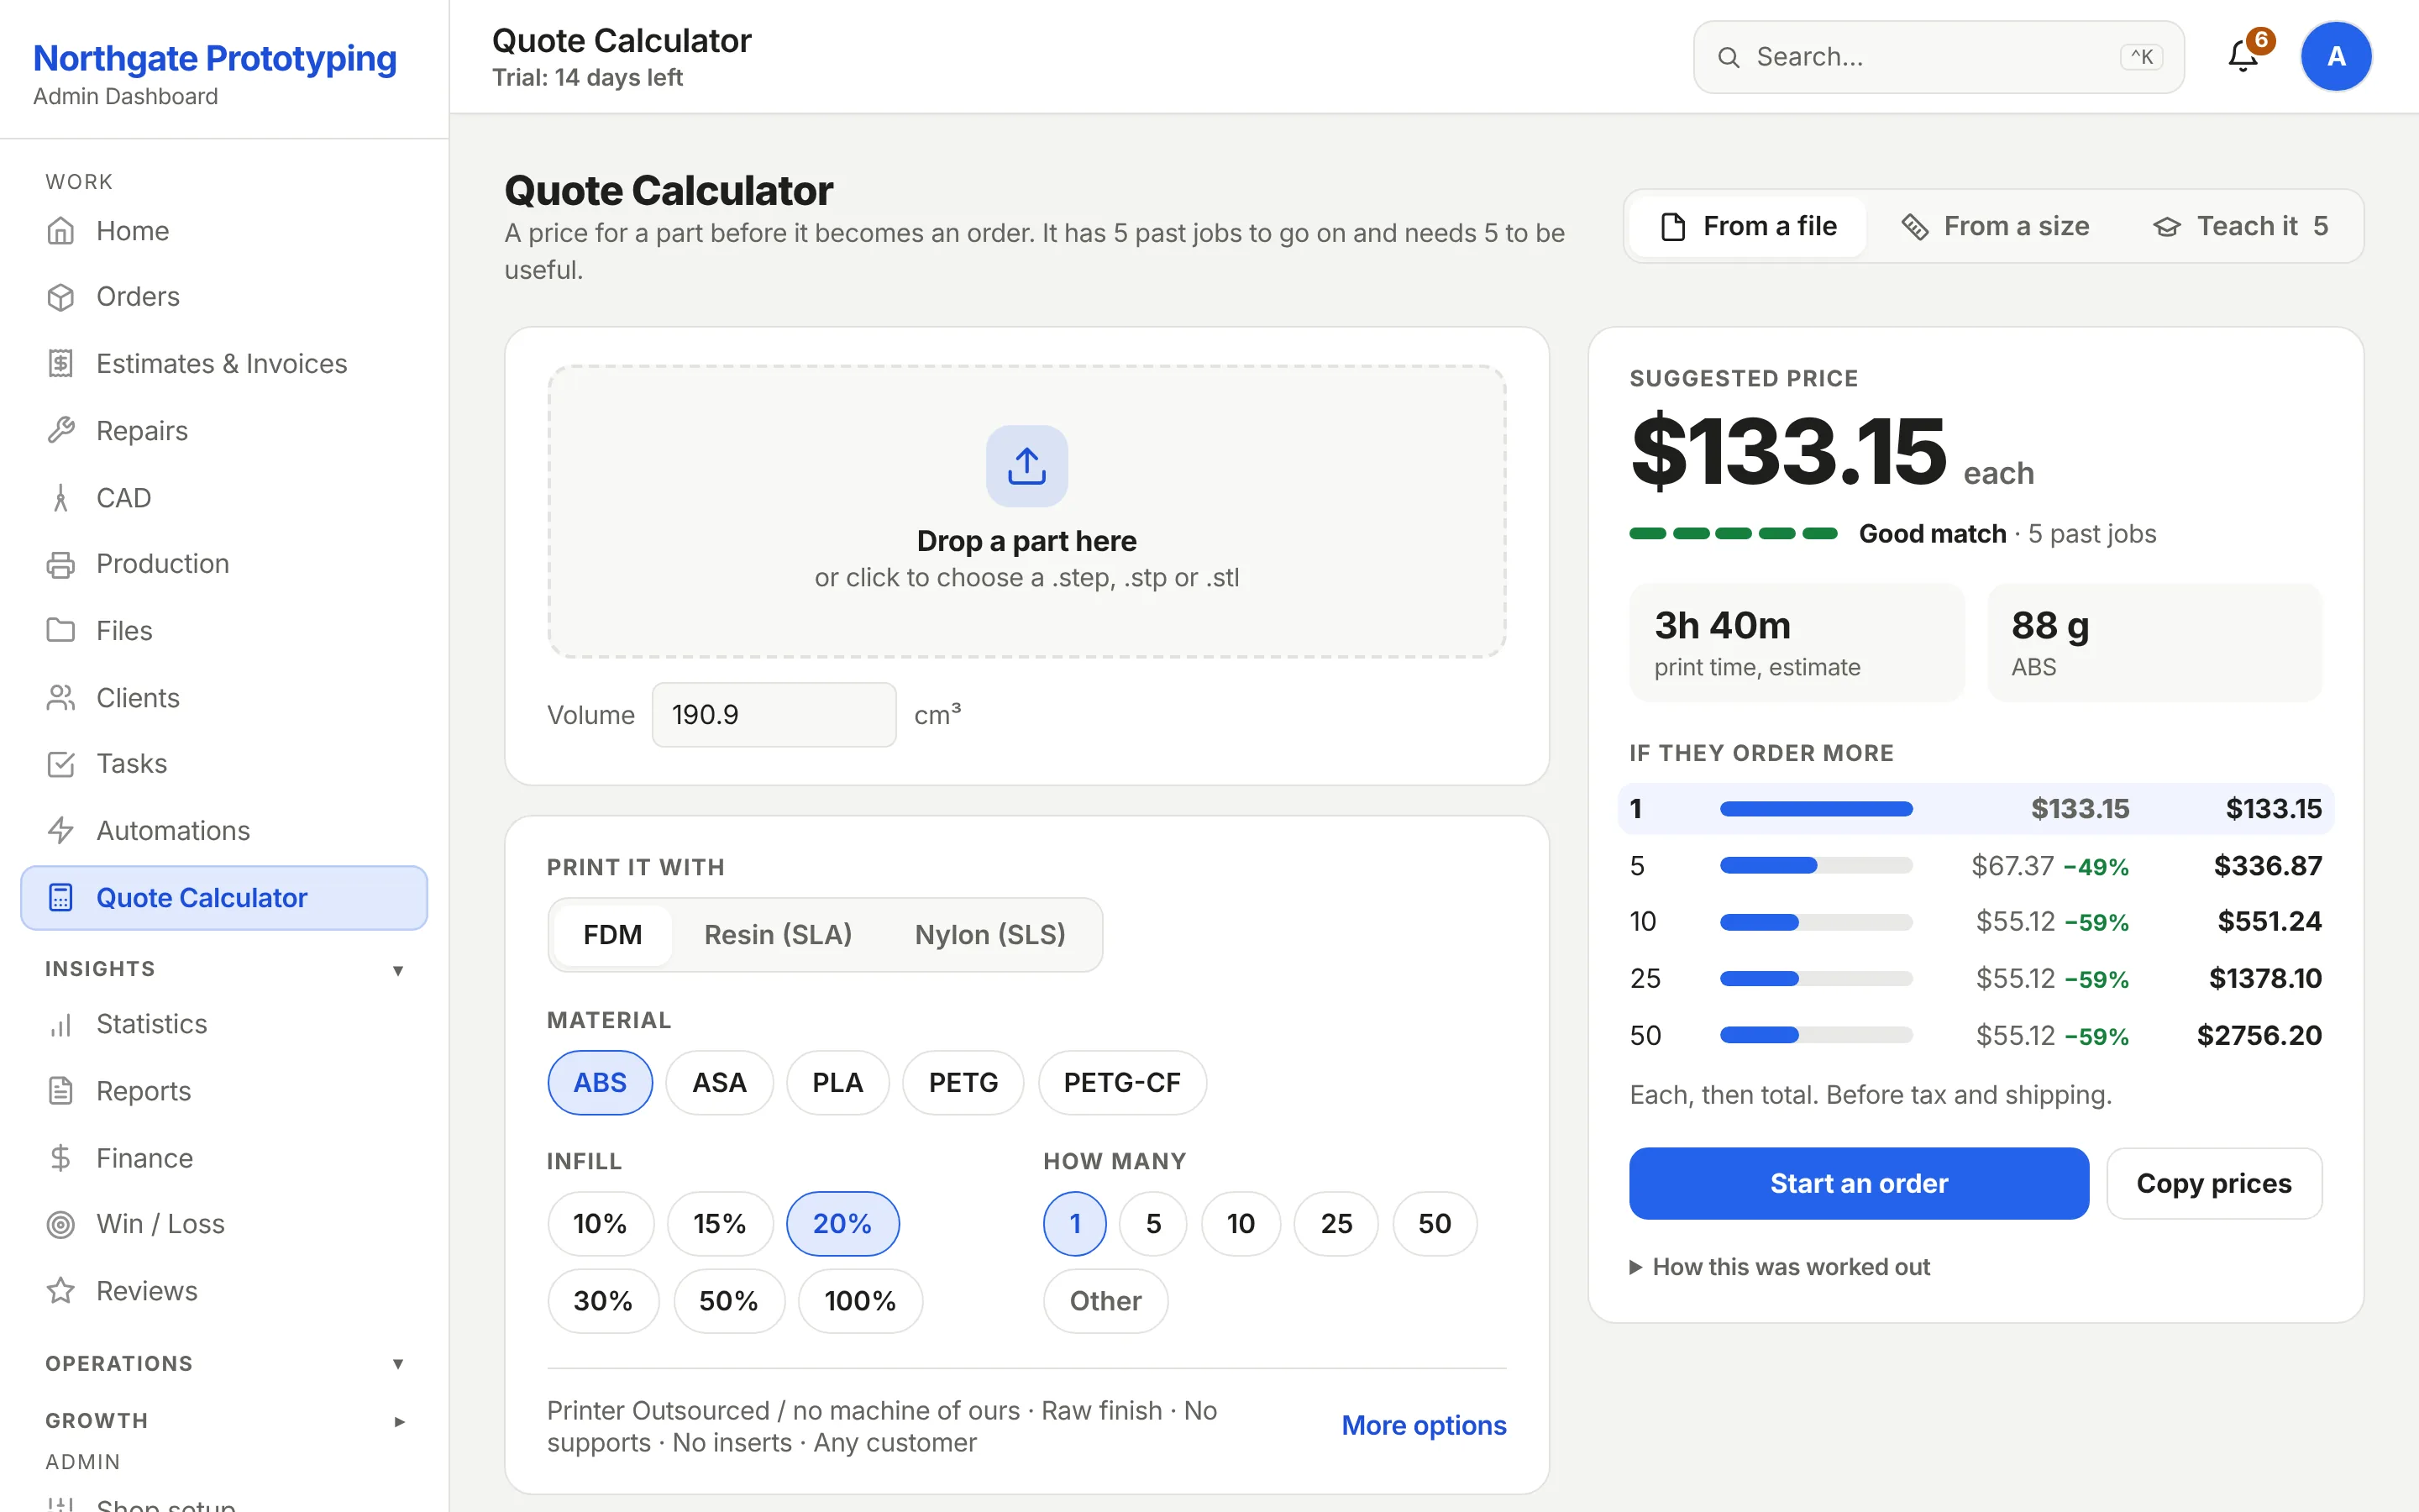This screenshot has height=1512, width=2419.
Task: Focus the Search box
Action: click(1939, 58)
